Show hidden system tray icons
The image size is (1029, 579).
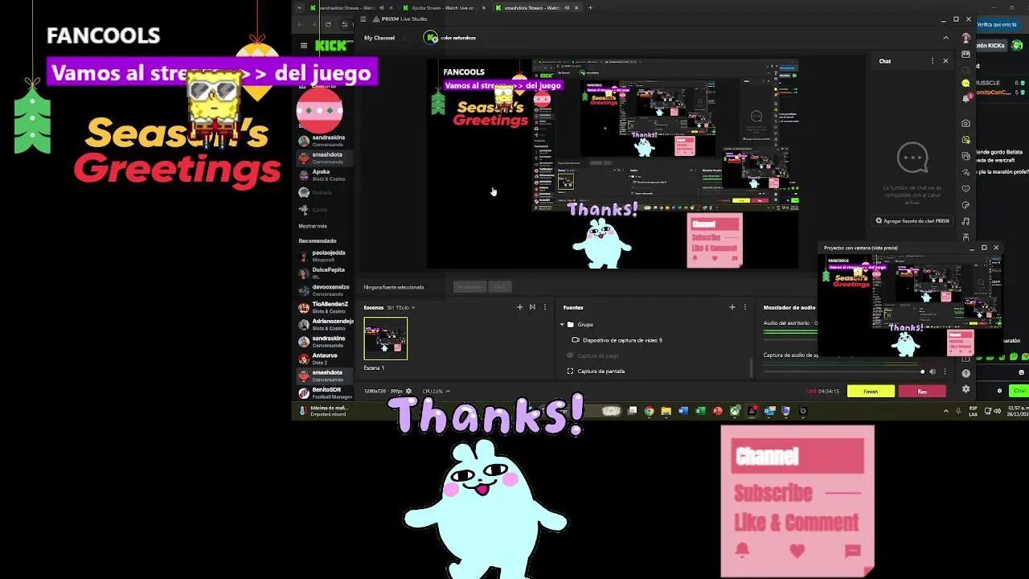(945, 411)
